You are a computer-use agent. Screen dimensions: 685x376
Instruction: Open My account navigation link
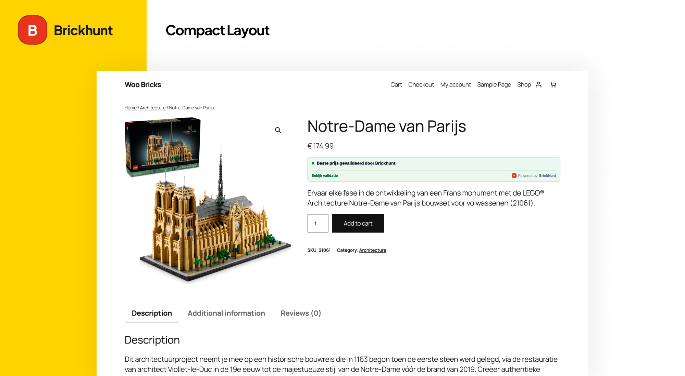(x=456, y=84)
